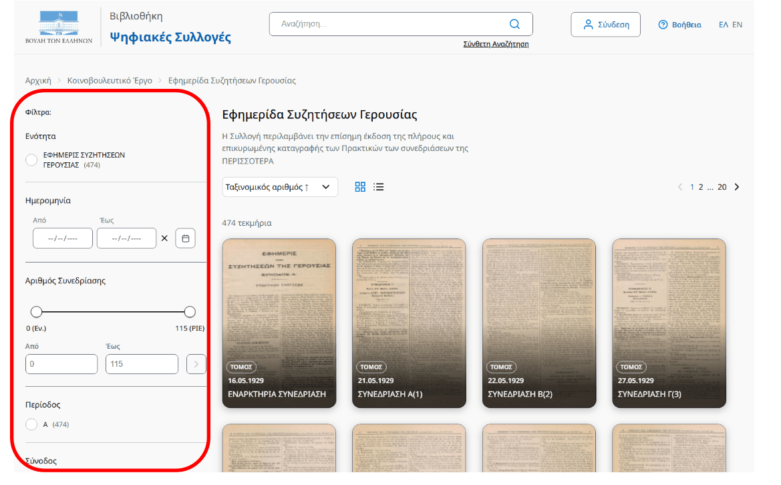Click the left session slider handle
Image resolution: width=781 pixels, height=485 pixels.
tap(36, 312)
